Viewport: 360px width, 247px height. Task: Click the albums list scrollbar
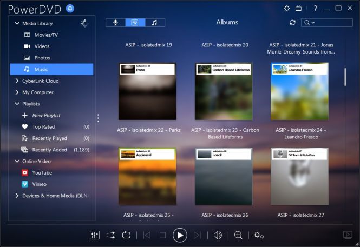[345, 77]
